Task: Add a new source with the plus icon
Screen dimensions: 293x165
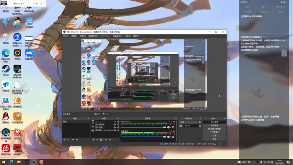Action: 93,140
